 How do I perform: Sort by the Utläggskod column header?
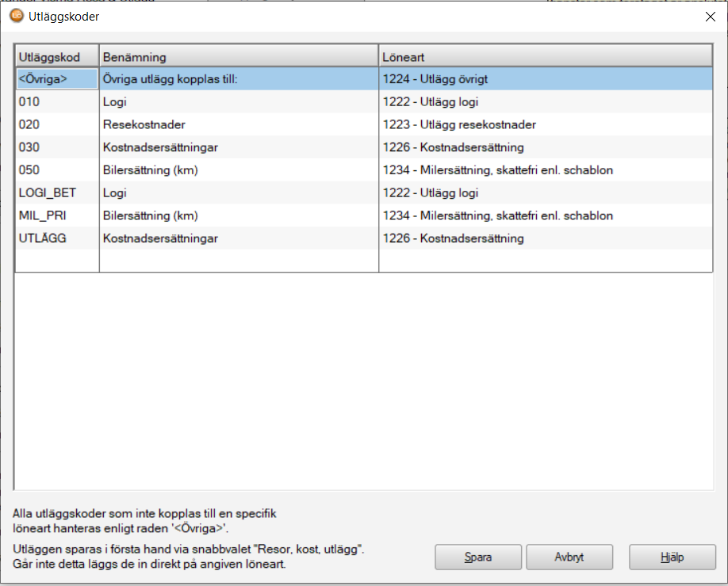coord(57,57)
